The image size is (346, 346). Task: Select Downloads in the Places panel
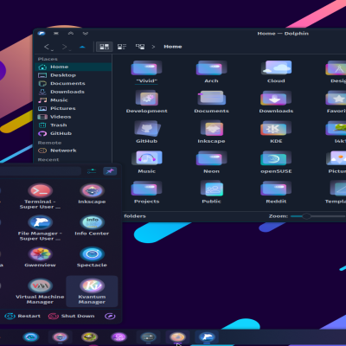74,92
